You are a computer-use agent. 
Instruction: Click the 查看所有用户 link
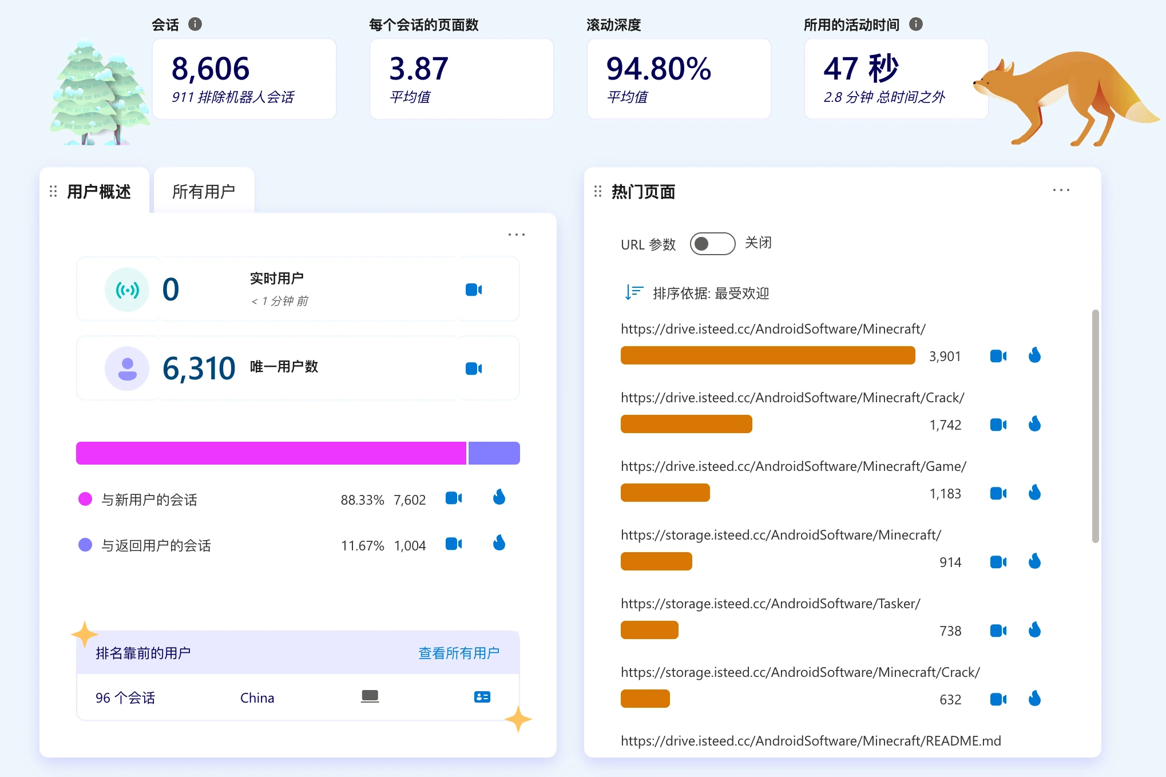point(458,653)
